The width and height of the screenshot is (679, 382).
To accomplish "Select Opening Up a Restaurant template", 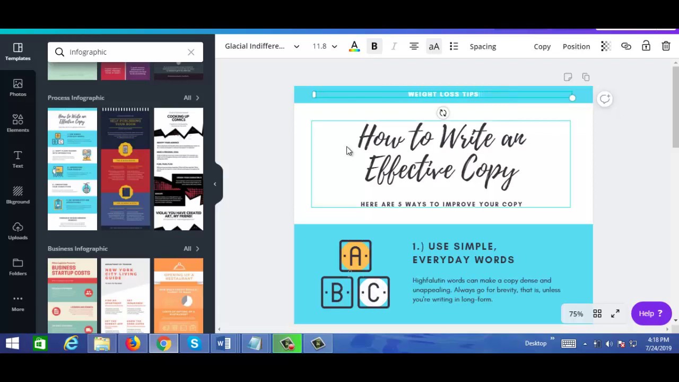I will (x=178, y=296).
